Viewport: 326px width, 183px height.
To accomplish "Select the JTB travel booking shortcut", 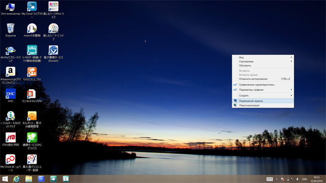I will click(10, 139).
